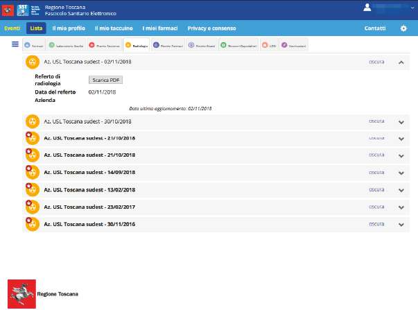Expand the 14/09/2018 entry chevron
Screen dimensions: 418x310
401,173
